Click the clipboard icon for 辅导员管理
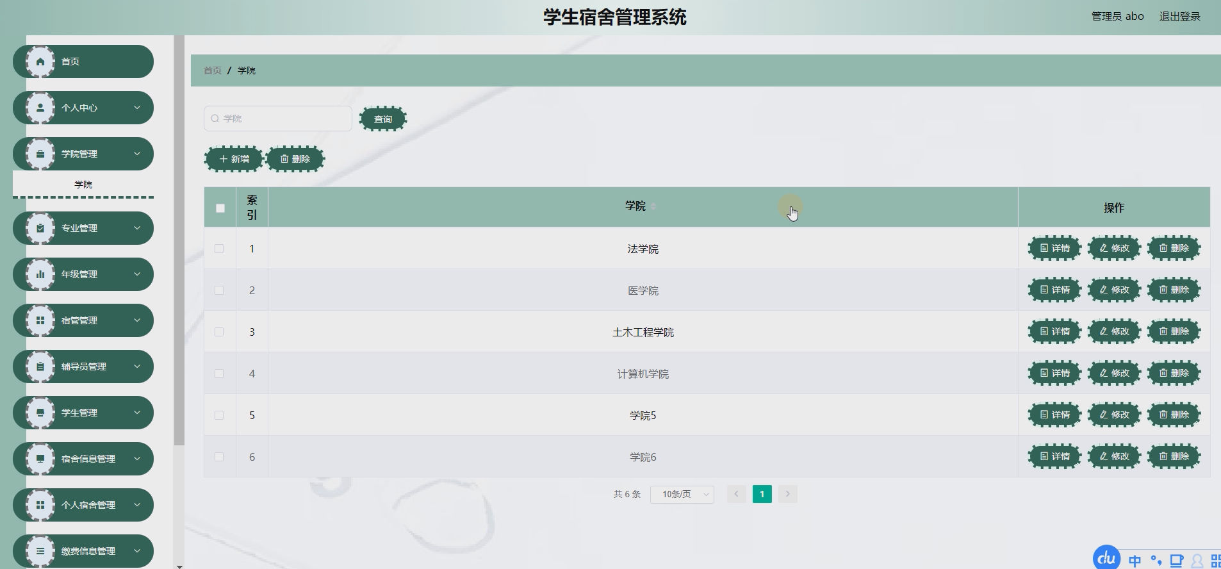 click(40, 367)
